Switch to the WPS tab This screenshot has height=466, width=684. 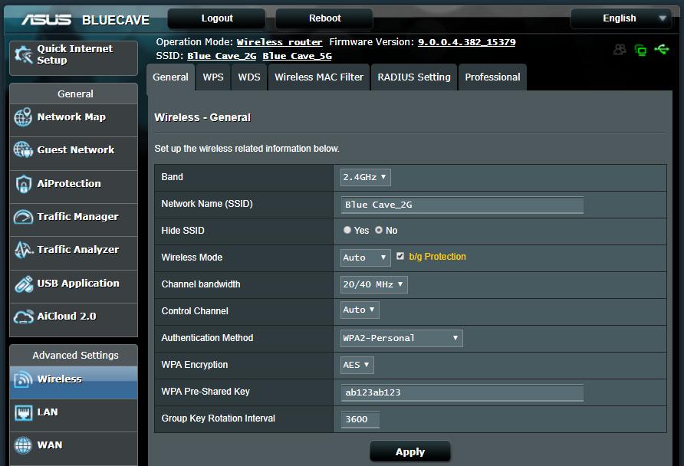point(213,77)
